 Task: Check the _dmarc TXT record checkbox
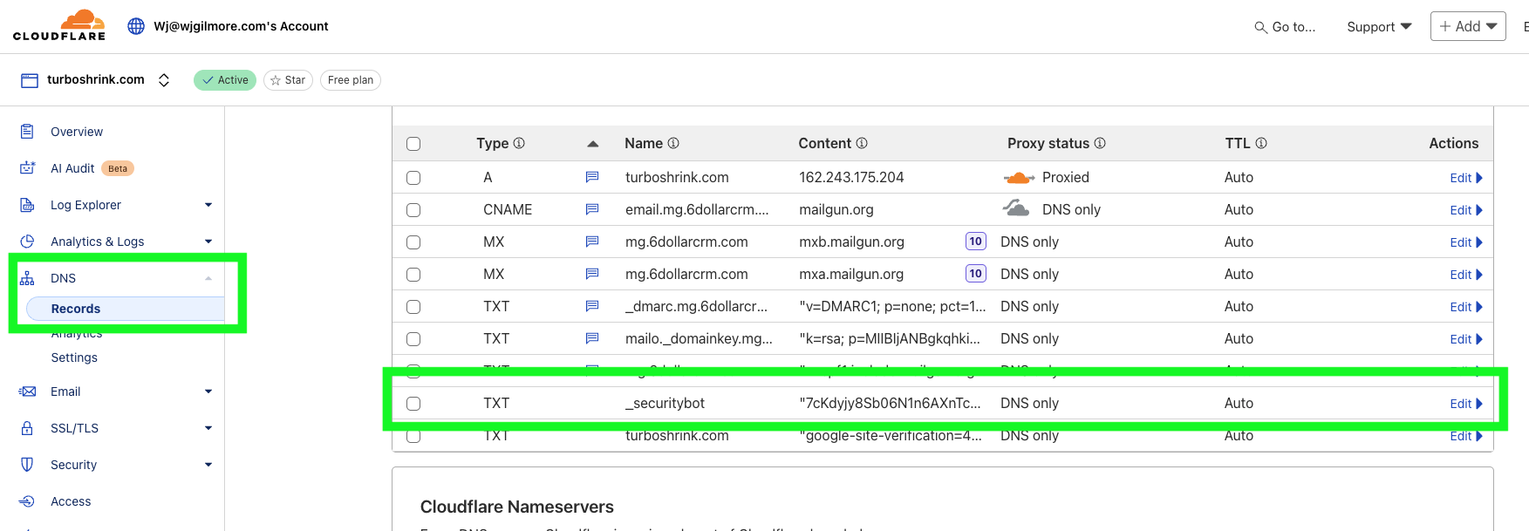413,307
